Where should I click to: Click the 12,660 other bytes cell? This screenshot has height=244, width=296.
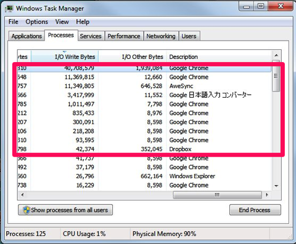click(154, 77)
